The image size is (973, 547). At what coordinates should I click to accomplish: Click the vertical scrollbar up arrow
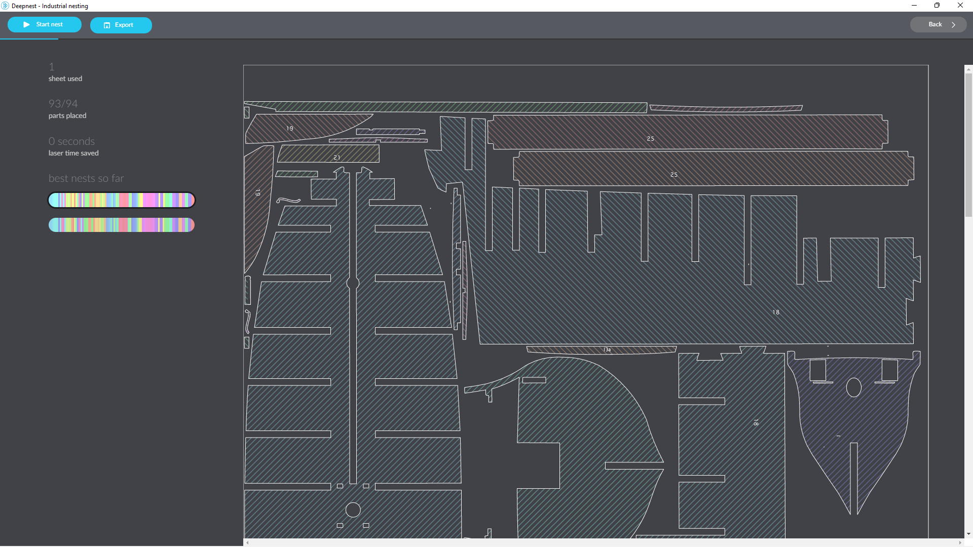pyautogui.click(x=968, y=69)
